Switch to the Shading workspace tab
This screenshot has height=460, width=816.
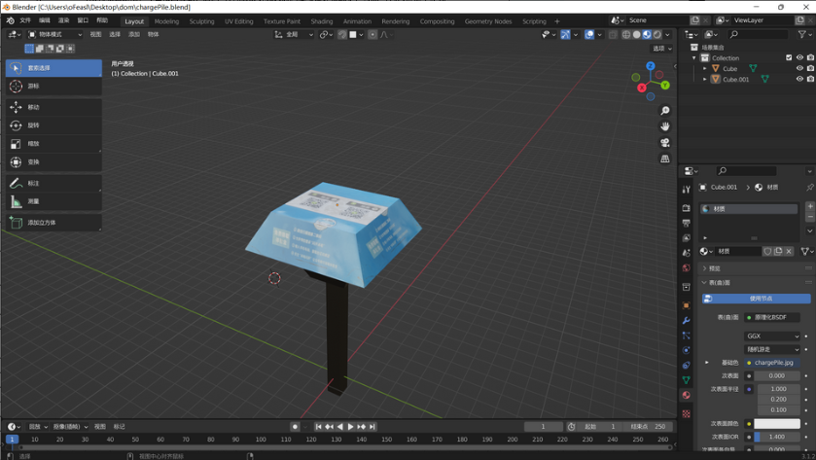point(321,20)
